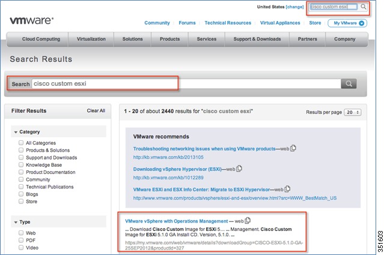Click the VMware logo

[x=32, y=20]
